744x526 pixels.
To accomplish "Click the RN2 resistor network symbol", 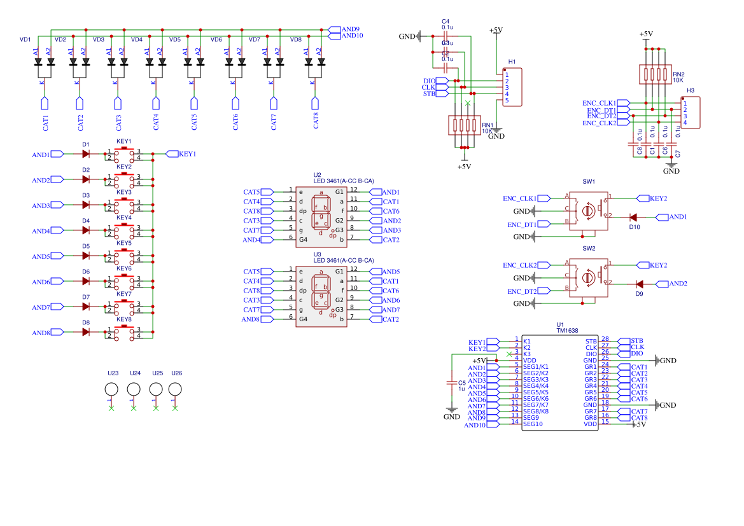I will click(656, 74).
